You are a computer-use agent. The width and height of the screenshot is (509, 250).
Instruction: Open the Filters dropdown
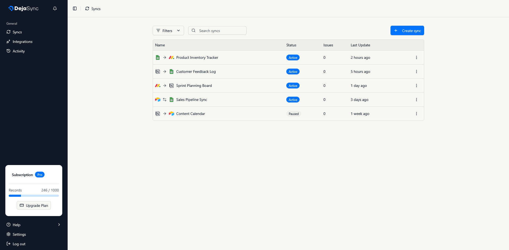pos(168,30)
